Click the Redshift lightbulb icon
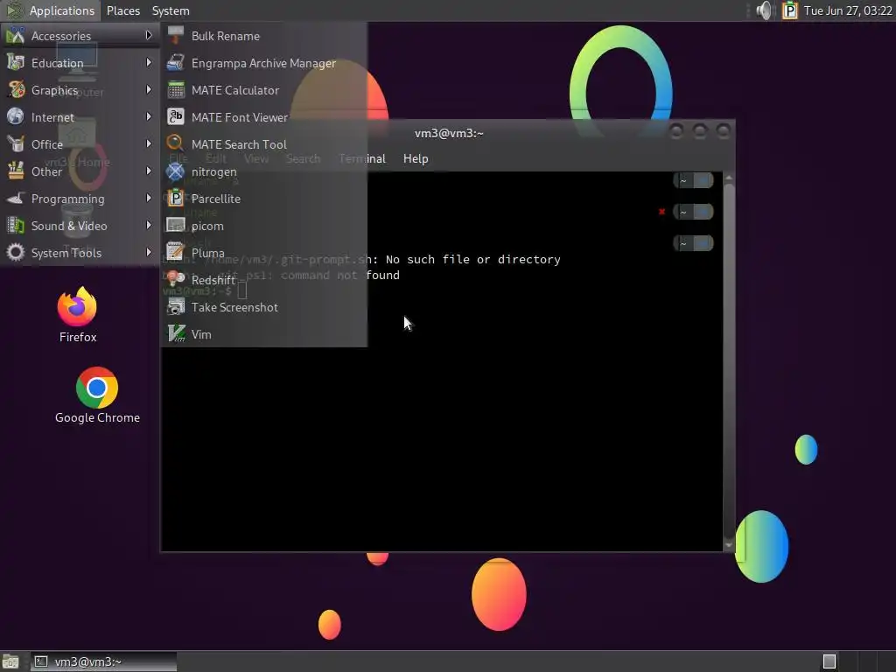The width and height of the screenshot is (896, 672). click(x=175, y=279)
